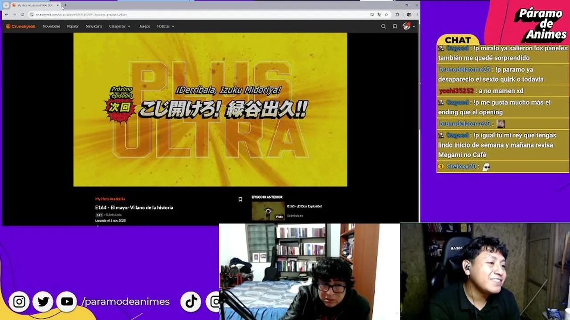The image size is (570, 320).
Task: Click the video player preview area
Action: point(210,109)
